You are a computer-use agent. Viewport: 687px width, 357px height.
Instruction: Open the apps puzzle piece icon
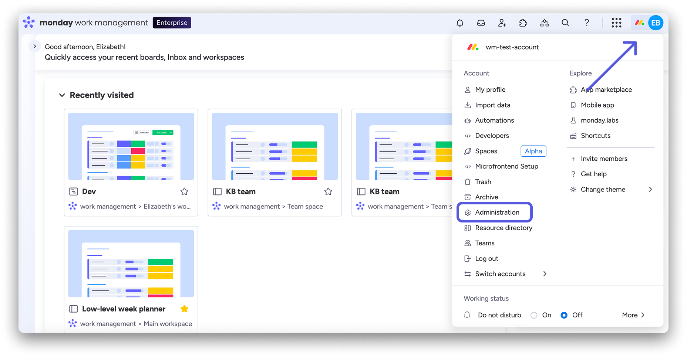[x=523, y=23]
